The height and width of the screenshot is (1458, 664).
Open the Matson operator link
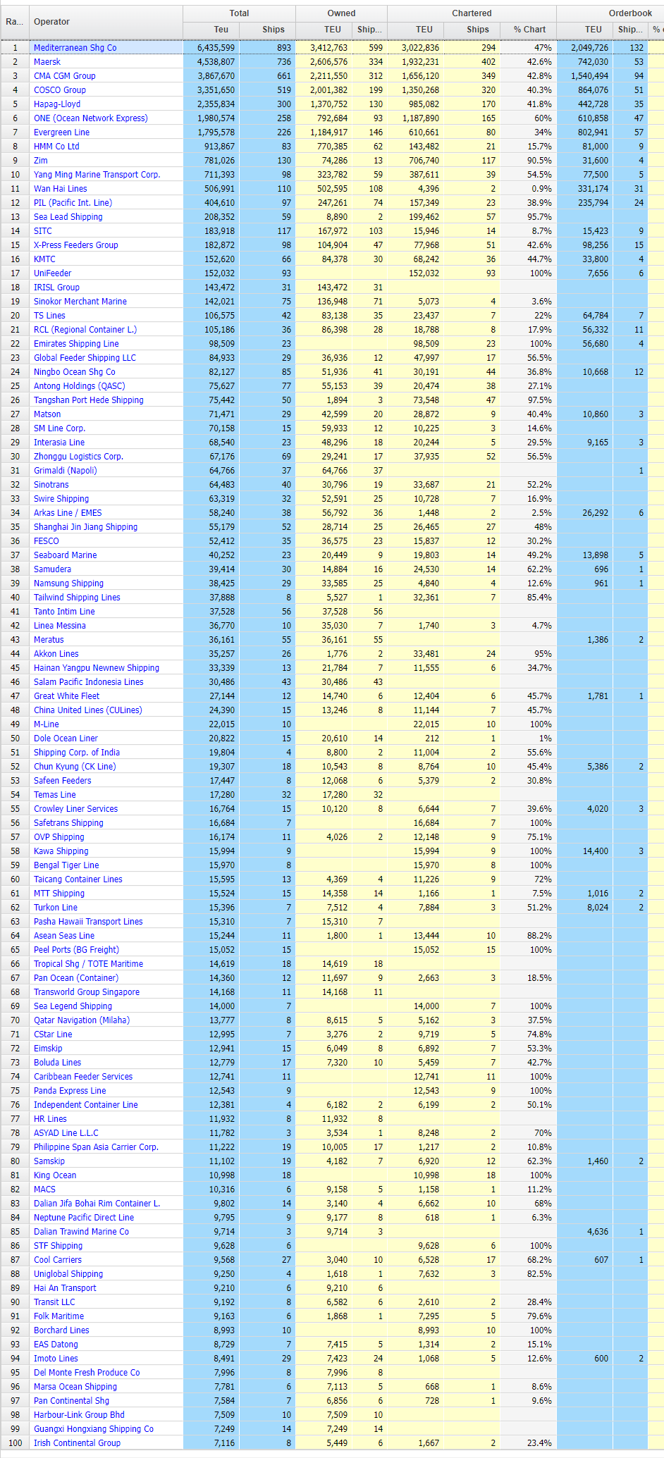(47, 414)
